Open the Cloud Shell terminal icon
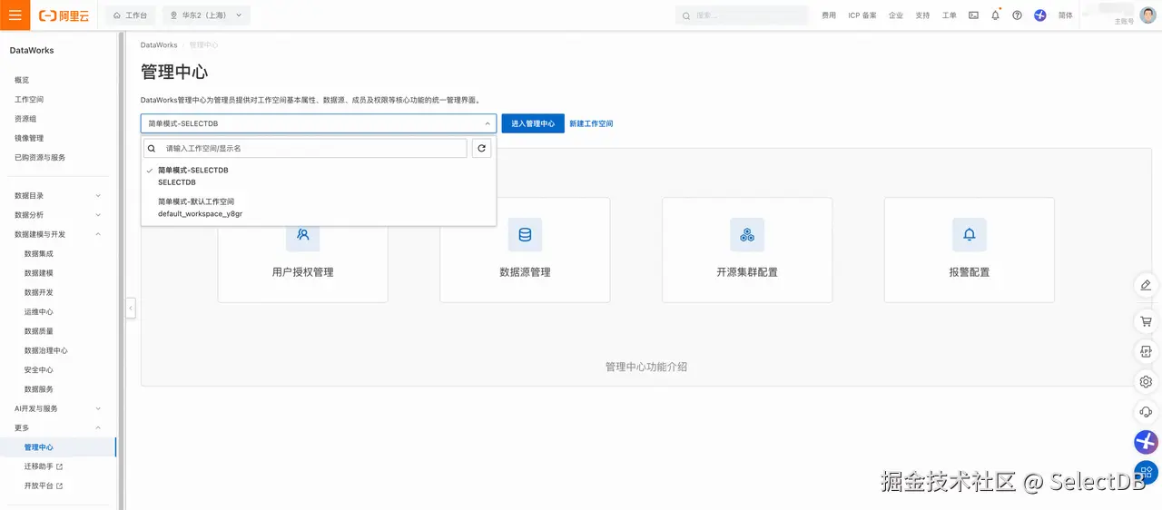Image resolution: width=1162 pixels, height=510 pixels. 973,15
